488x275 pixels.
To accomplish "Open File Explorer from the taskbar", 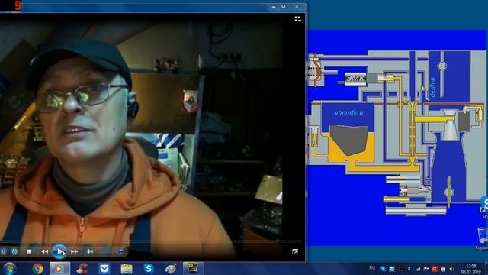I will coord(127,268).
